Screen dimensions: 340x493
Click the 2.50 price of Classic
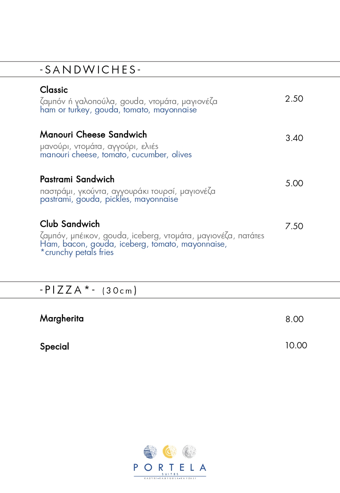pyautogui.click(x=294, y=99)
